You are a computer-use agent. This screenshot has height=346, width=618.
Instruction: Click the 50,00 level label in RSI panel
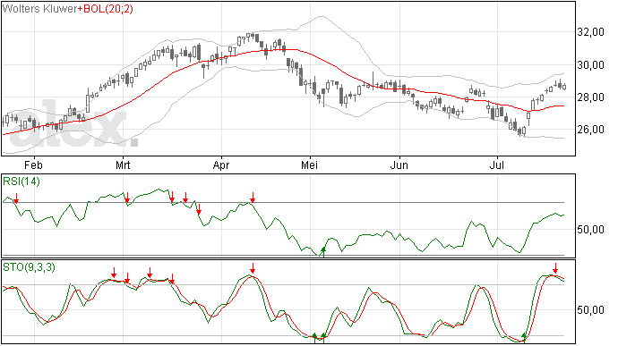click(x=590, y=229)
